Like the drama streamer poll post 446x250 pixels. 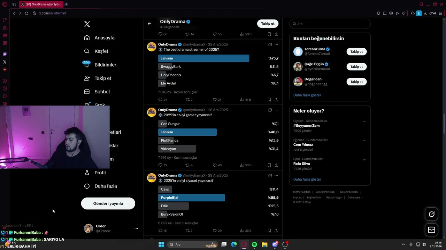pyautogui.click(x=217, y=100)
